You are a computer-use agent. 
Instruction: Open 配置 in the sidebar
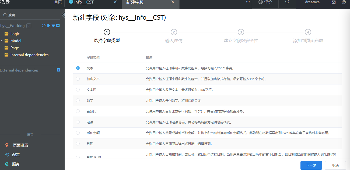point(16,155)
